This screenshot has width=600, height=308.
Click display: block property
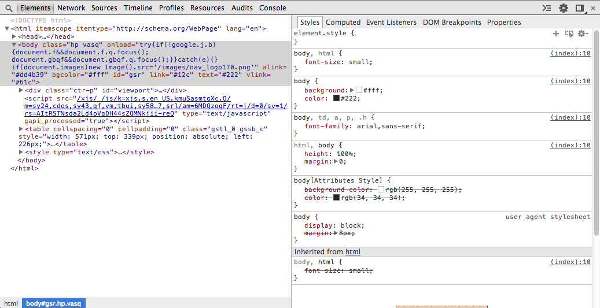334,225
